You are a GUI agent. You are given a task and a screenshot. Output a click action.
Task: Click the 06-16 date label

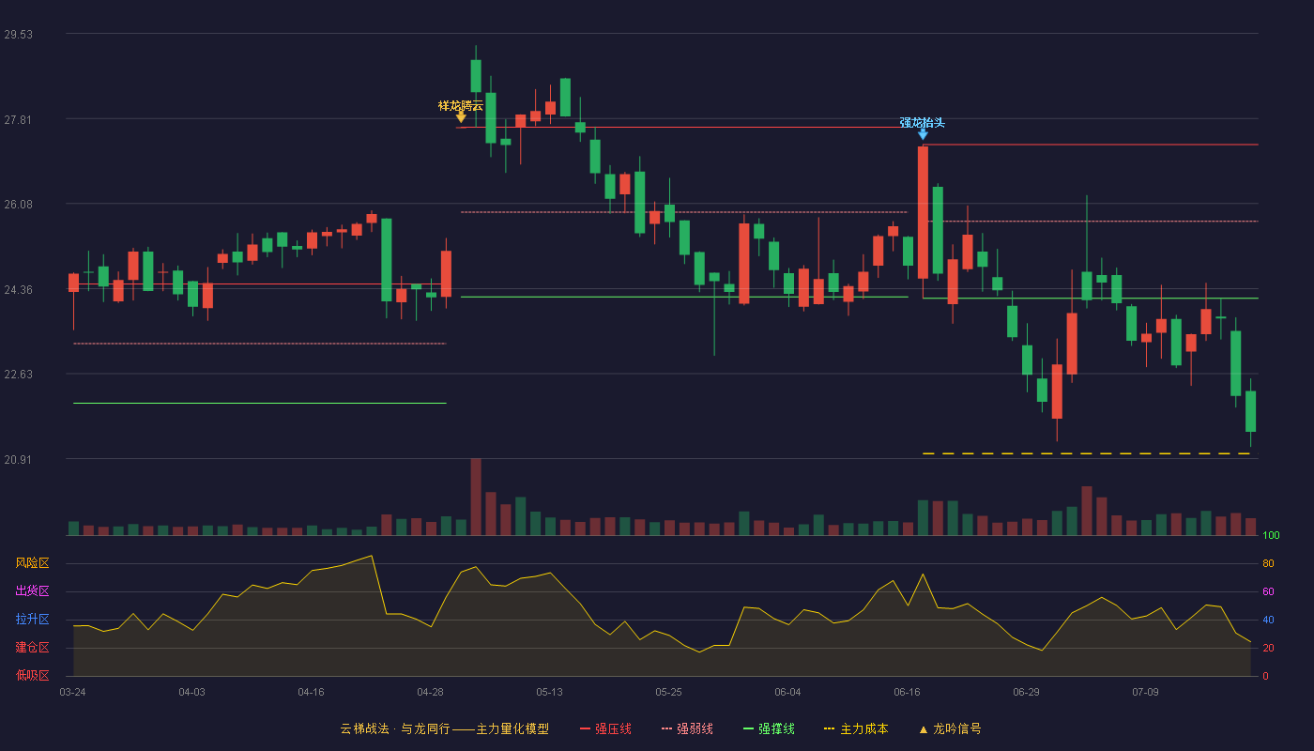coord(907,692)
